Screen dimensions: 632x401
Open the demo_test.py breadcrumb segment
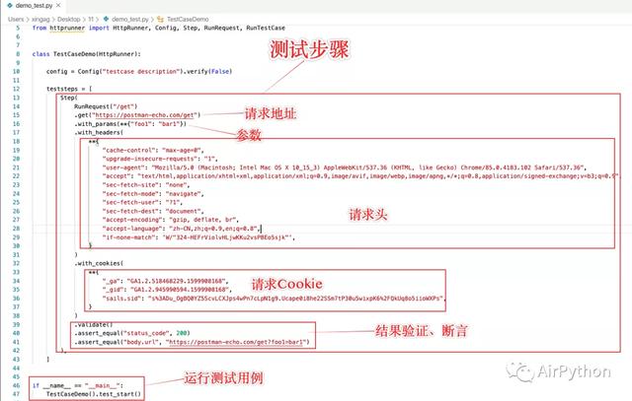coord(130,19)
